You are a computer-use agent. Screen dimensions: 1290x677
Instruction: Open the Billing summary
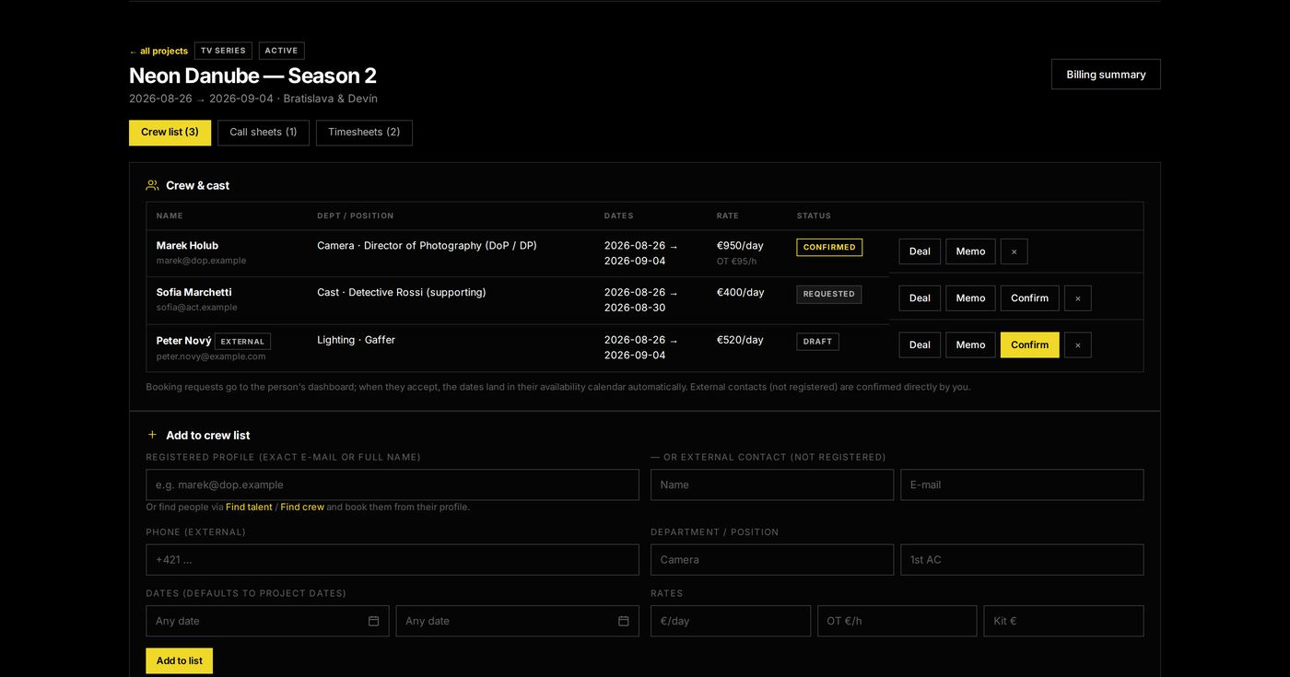coord(1106,75)
